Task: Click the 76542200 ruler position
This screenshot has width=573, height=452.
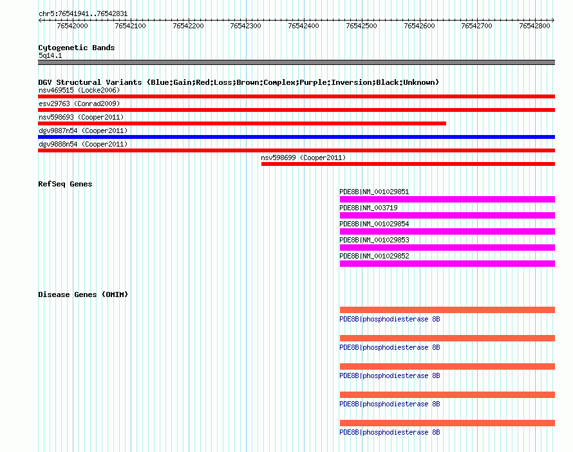Action: pyautogui.click(x=188, y=26)
